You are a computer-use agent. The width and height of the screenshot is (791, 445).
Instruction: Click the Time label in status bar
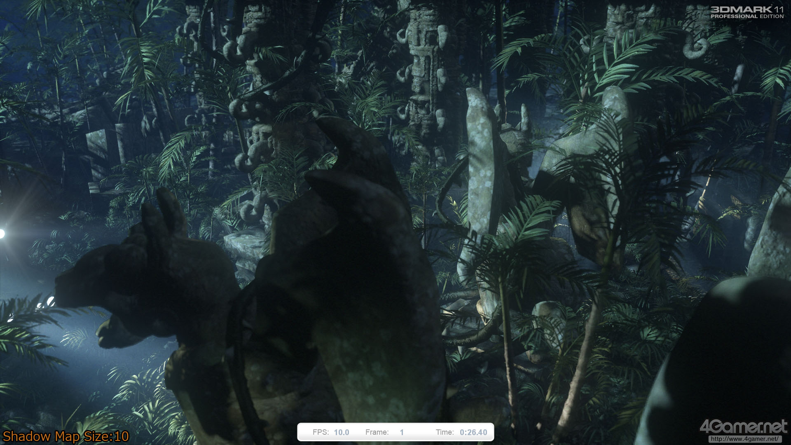point(445,432)
